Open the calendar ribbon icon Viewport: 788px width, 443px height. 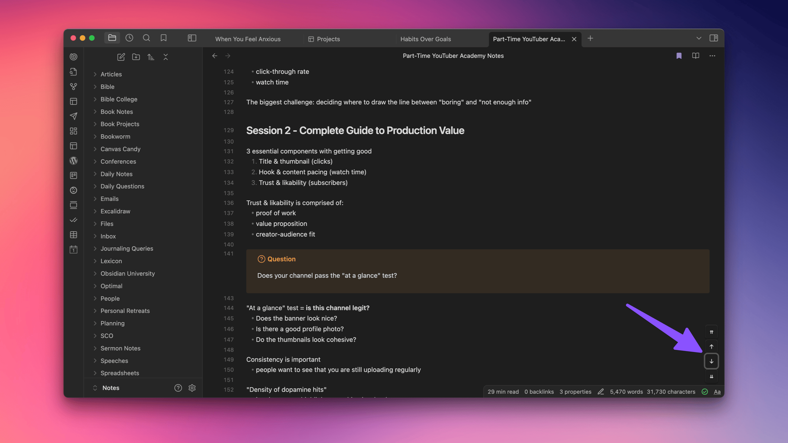74,249
